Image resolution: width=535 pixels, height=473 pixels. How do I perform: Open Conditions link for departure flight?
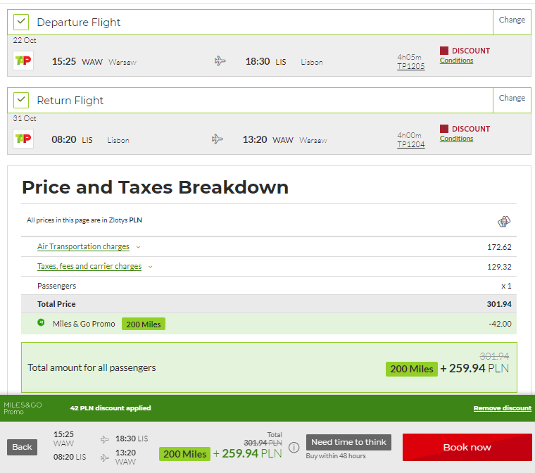pos(456,61)
